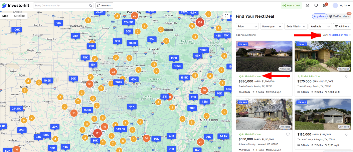
Task: Enter fullscreen map view
Action: [x=227, y=16]
